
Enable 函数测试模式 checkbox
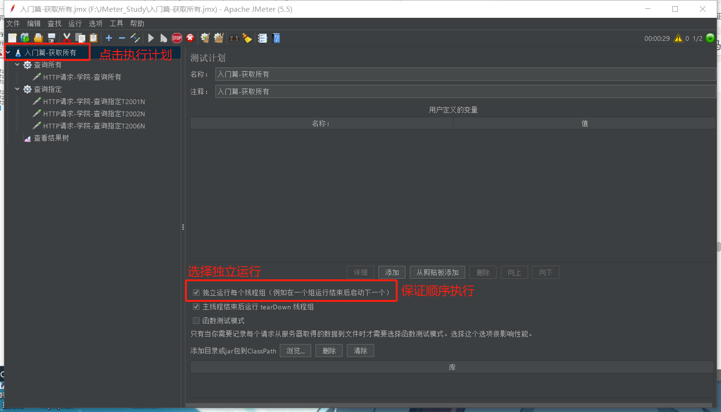pyautogui.click(x=196, y=321)
